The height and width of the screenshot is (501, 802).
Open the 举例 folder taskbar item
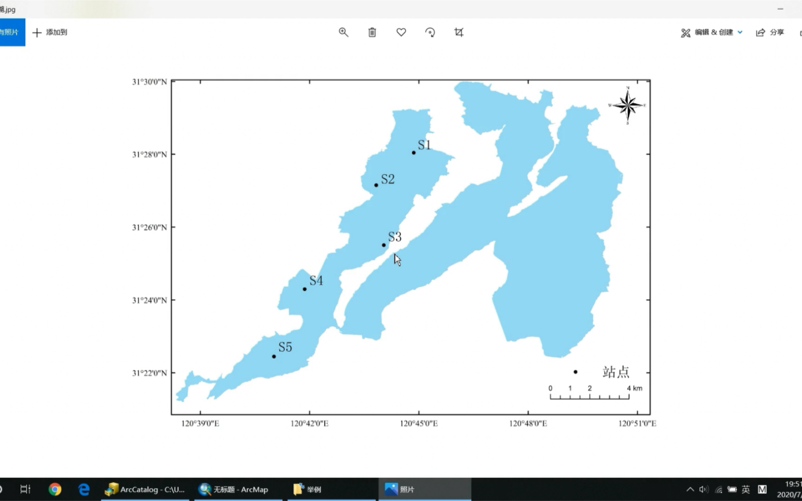[331, 489]
